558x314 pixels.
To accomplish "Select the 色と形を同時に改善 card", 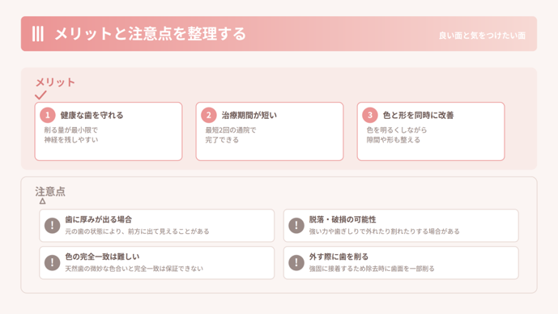I will (x=431, y=131).
